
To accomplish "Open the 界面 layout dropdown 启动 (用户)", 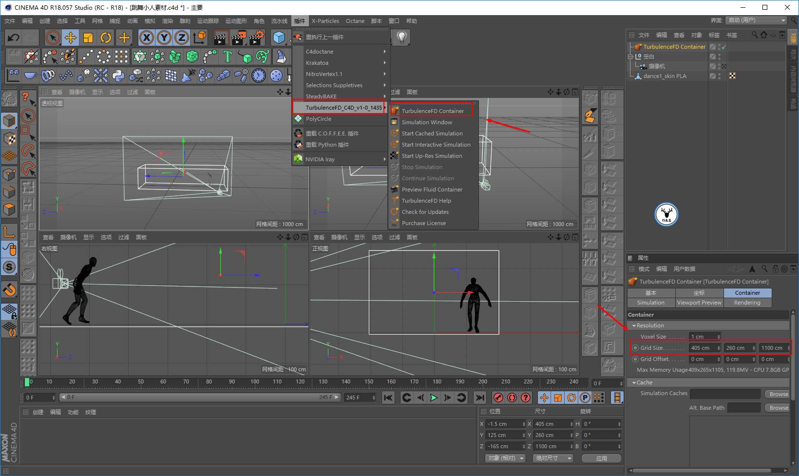I will pos(756,20).
